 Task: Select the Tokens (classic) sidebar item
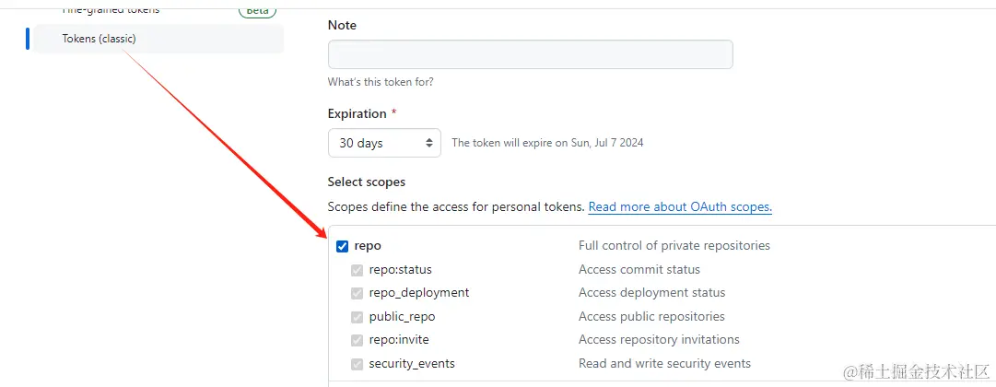pyautogui.click(x=99, y=39)
